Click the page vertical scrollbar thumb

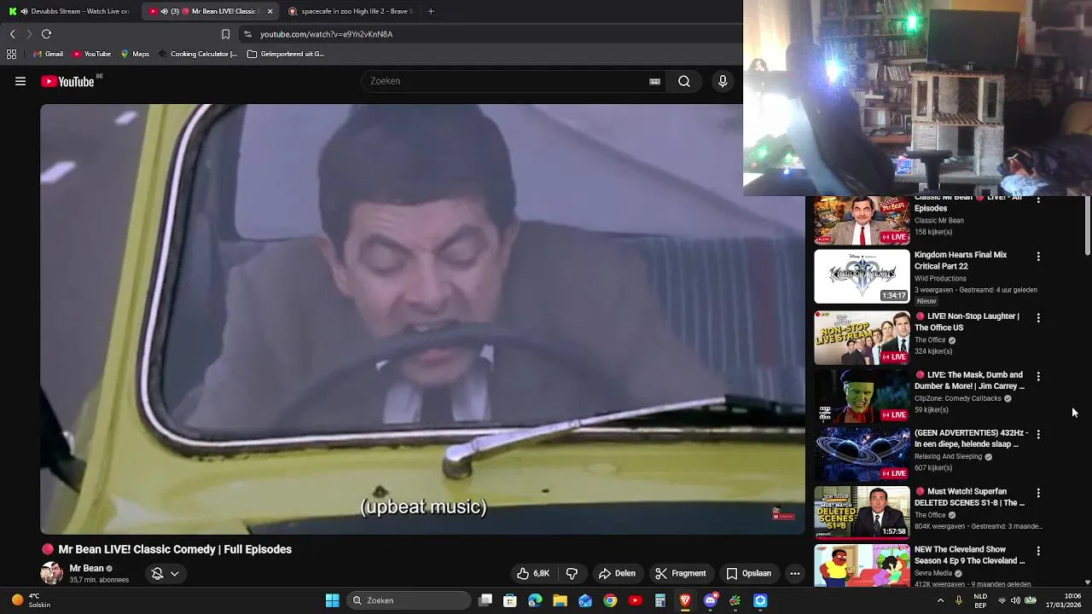[1088, 226]
